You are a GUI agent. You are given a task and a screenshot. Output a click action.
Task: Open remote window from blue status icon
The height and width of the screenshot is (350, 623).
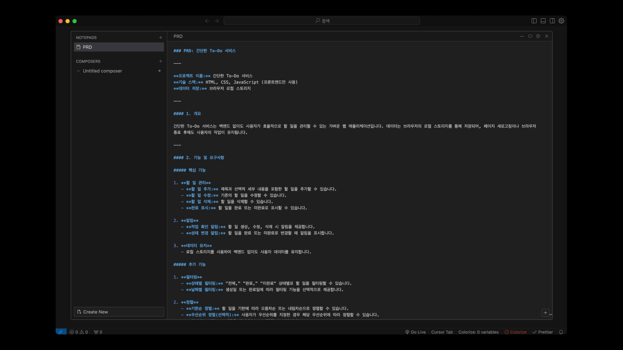point(61,332)
